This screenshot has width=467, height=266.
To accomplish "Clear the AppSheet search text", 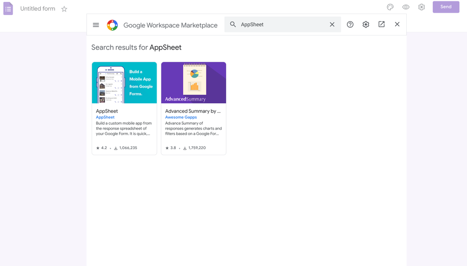I will pyautogui.click(x=332, y=24).
